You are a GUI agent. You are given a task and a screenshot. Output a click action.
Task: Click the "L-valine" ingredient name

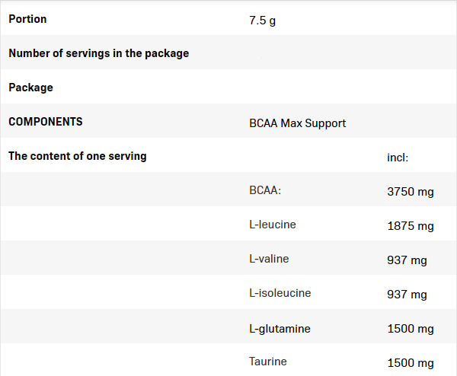pos(269,259)
